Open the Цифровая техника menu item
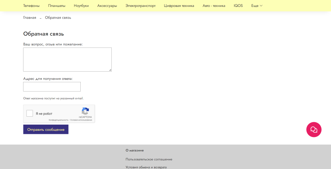Screen dimensions: 331x169 tap(179, 6)
